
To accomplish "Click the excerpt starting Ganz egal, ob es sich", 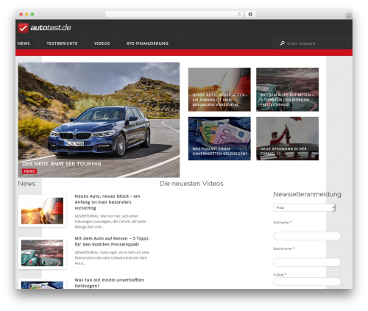I will 112,257.
